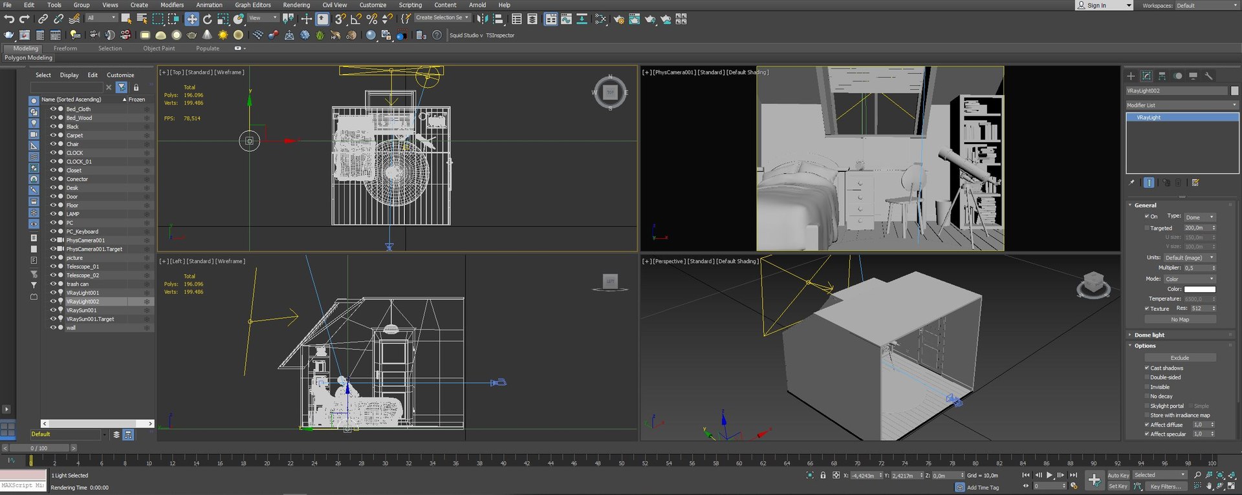The width and height of the screenshot is (1242, 495).
Task: Toggle the Angle Snap icon
Action: click(x=356, y=19)
